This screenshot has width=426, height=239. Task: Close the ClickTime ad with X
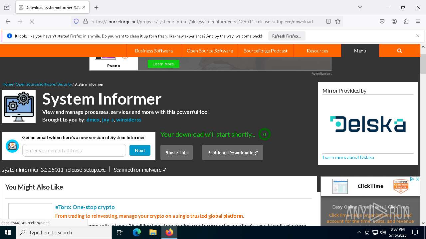417,179
